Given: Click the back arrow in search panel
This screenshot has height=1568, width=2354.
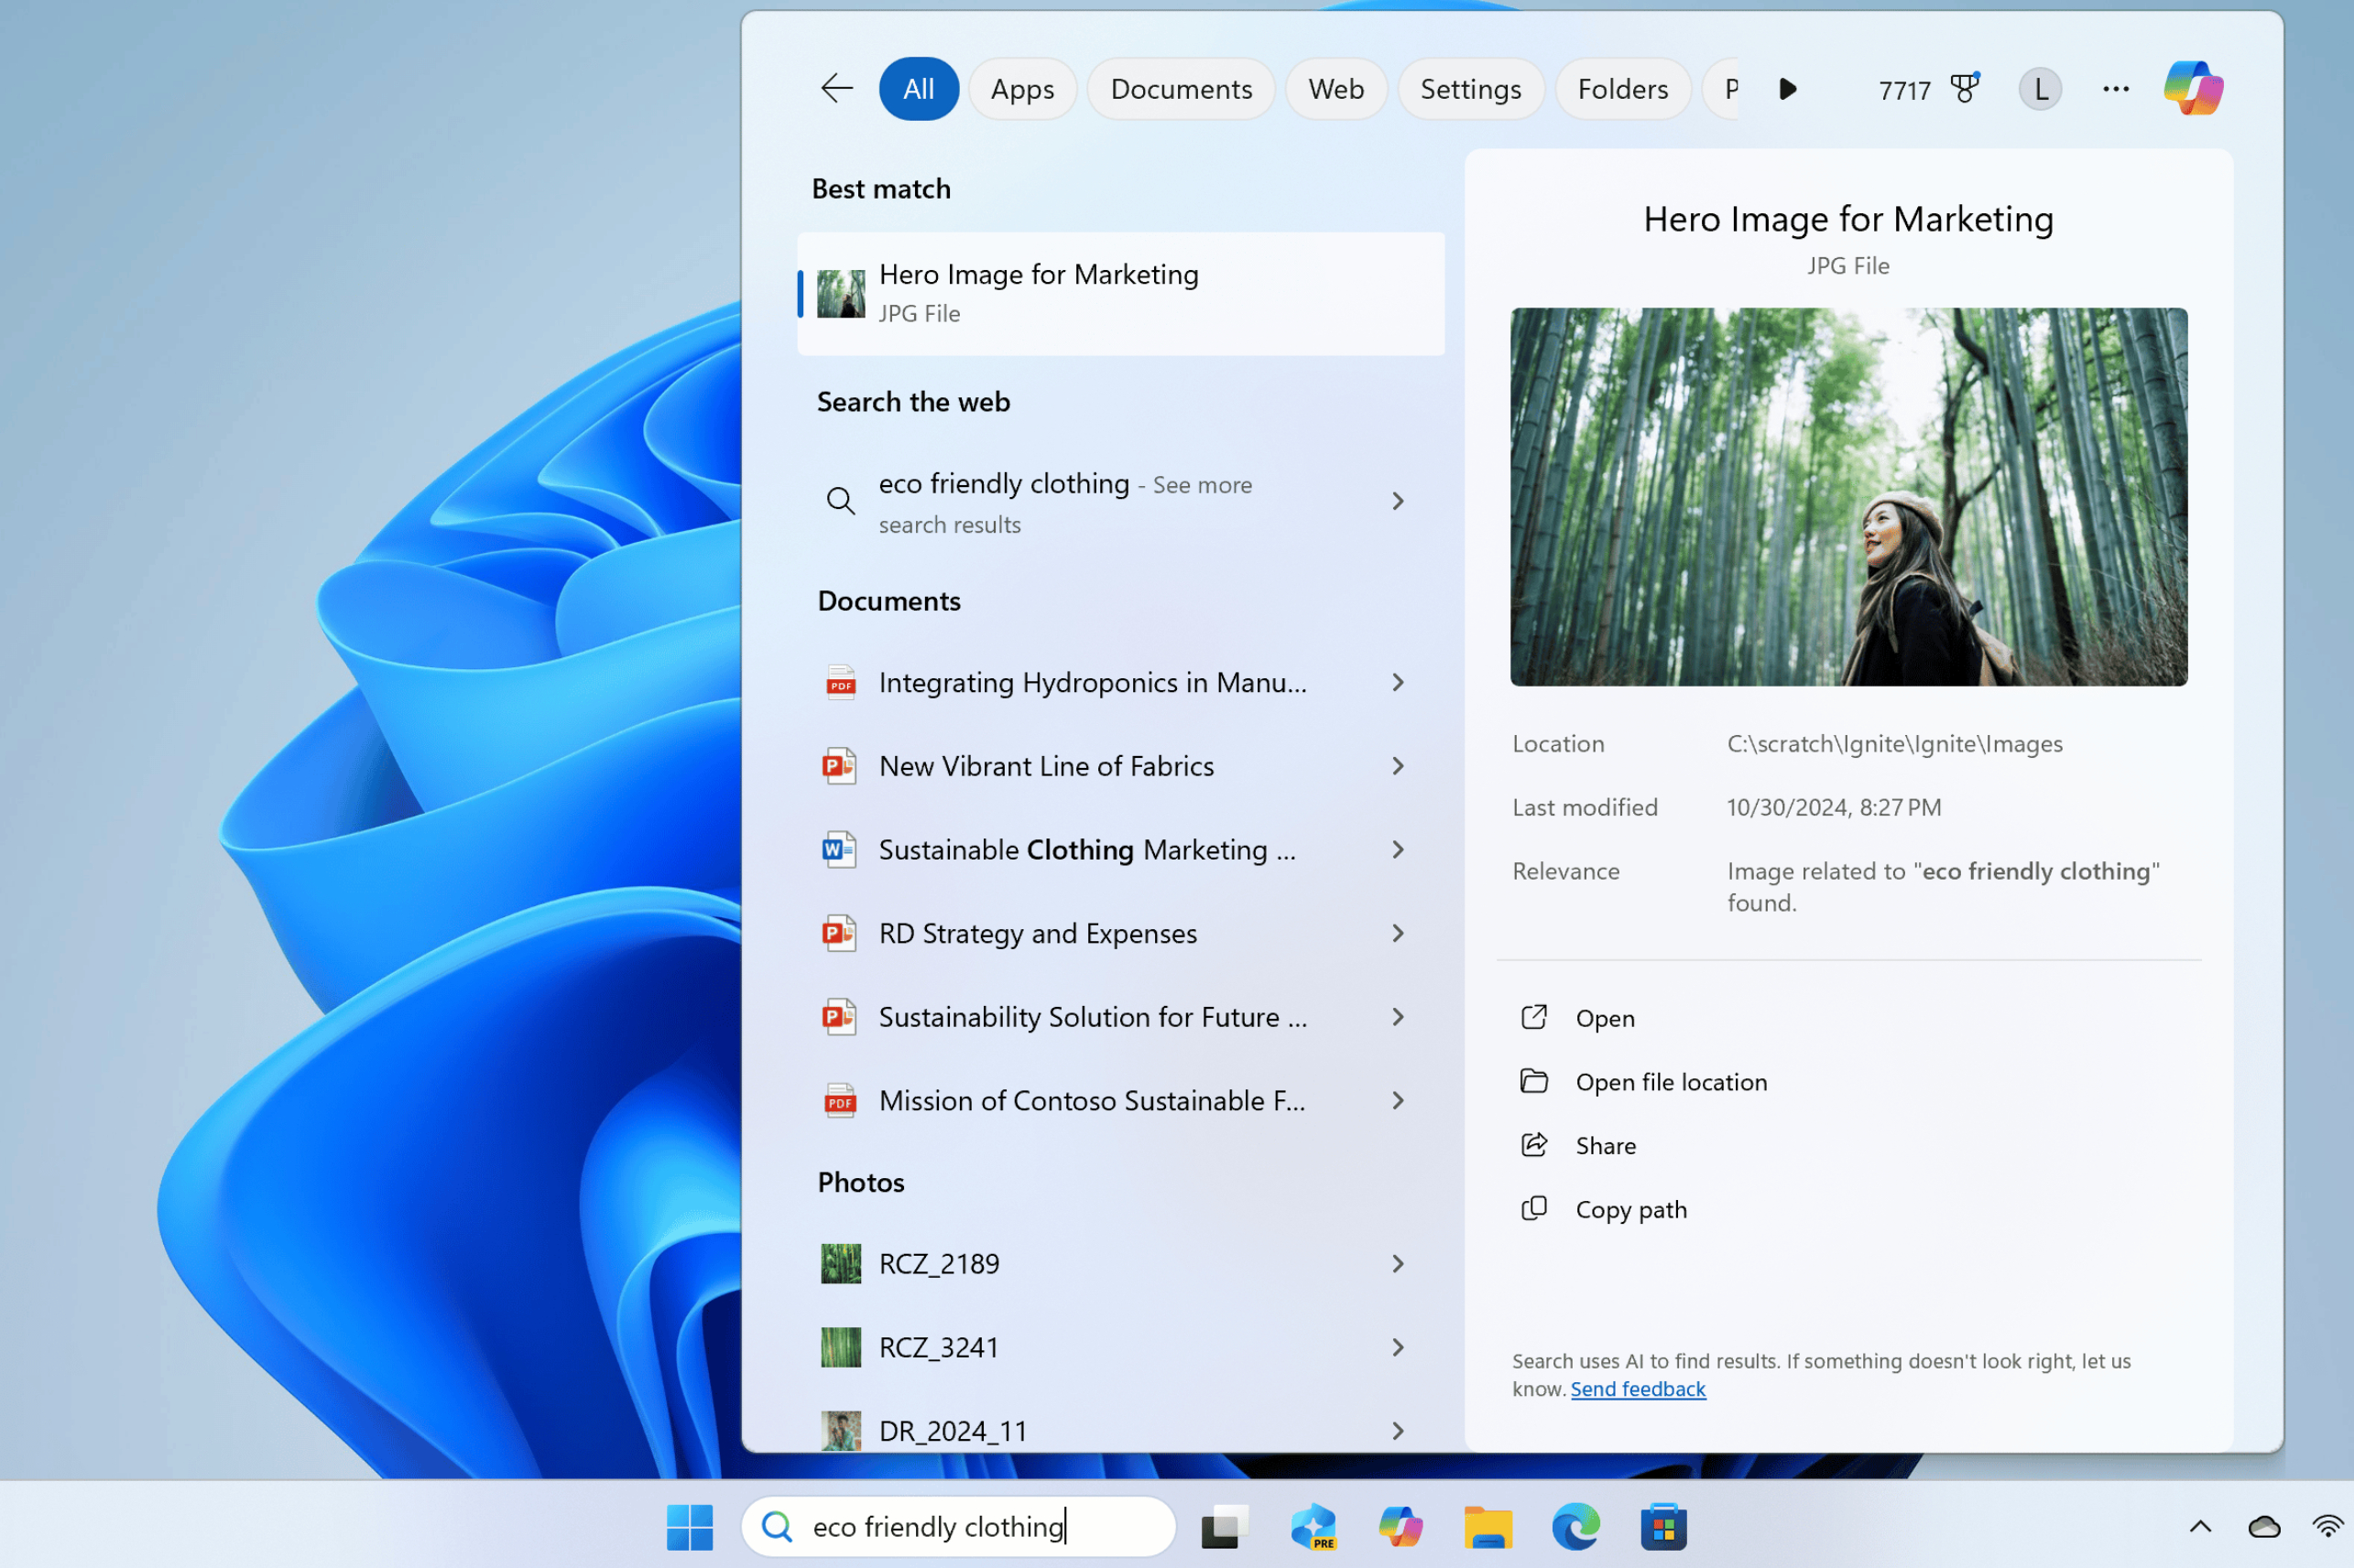Looking at the screenshot, I should (x=836, y=88).
